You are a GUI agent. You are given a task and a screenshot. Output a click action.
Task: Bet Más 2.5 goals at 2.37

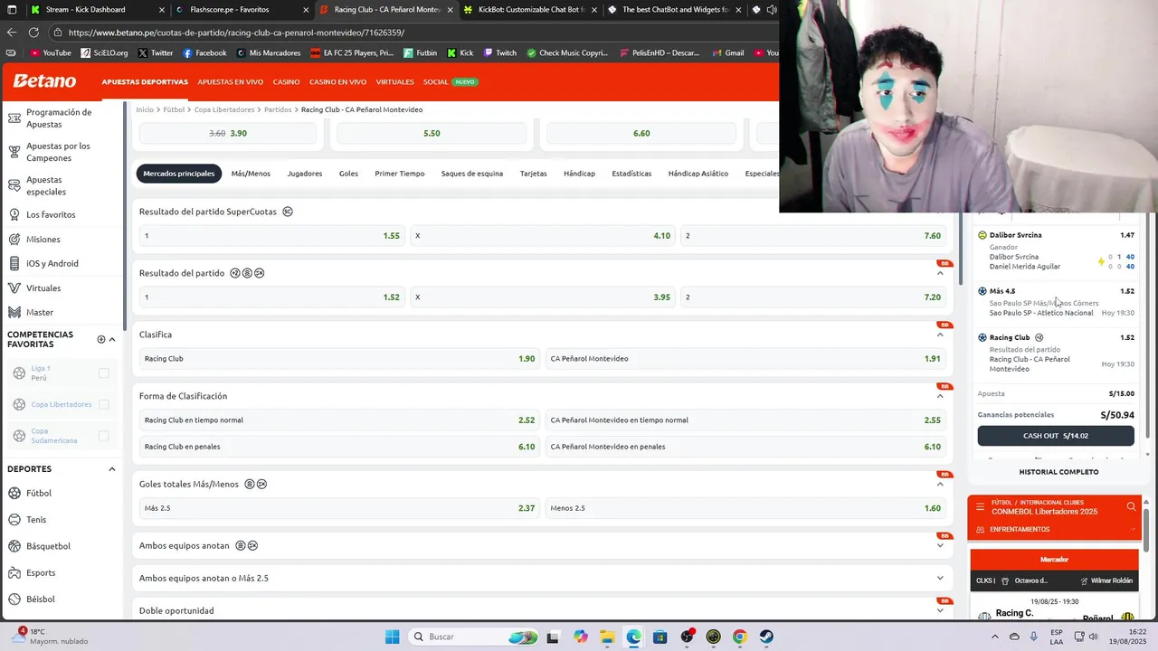pos(339,508)
